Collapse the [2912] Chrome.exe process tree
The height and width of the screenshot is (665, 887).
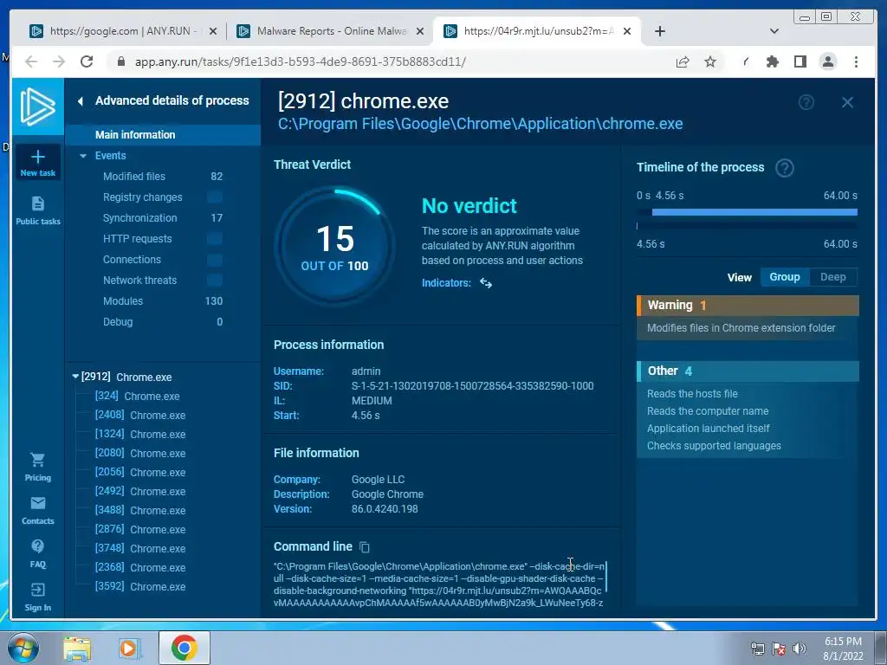75,376
